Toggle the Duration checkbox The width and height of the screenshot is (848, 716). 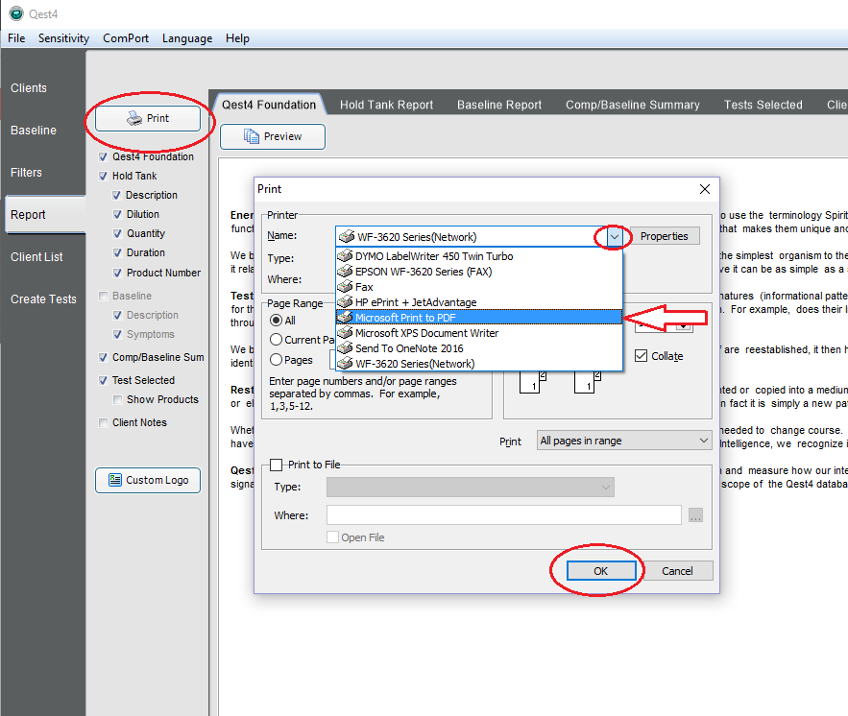pyautogui.click(x=117, y=252)
